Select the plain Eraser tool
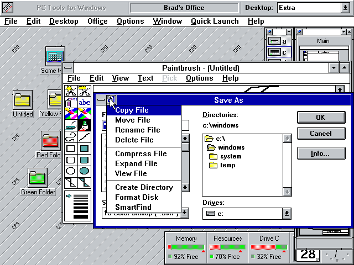This screenshot has width=354, height=265. point(85,114)
